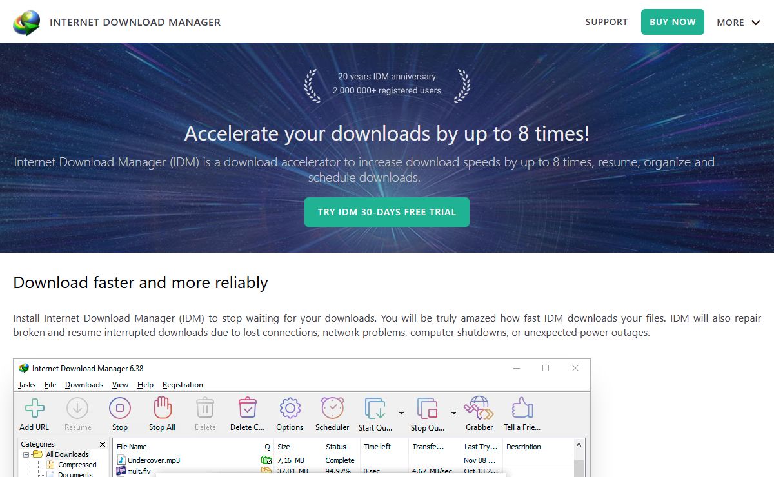This screenshot has width=774, height=477.
Task: Sort by Transfer rate column header
Action: tap(435, 447)
